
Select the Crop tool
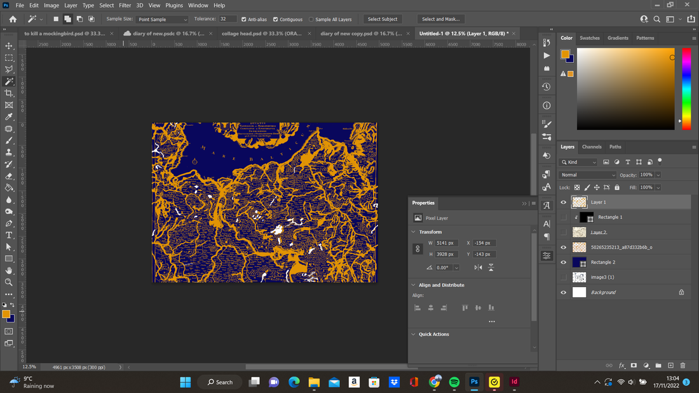[x=9, y=93]
